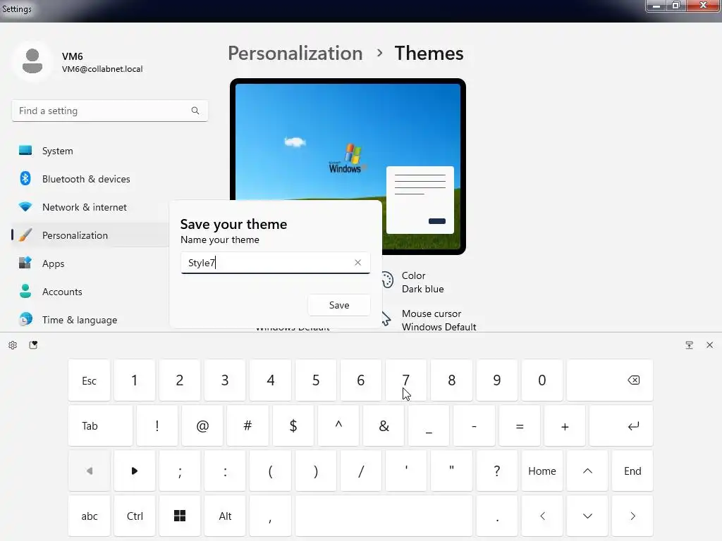
Task: Switch to letters with abc key
Action: coord(90,516)
